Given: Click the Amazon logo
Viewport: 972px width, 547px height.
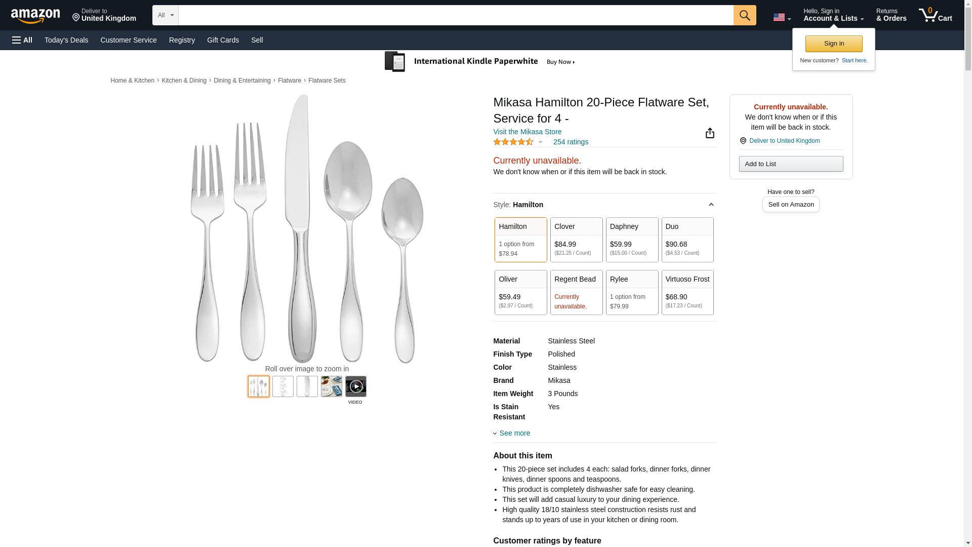Looking at the screenshot, I should point(35,16).
